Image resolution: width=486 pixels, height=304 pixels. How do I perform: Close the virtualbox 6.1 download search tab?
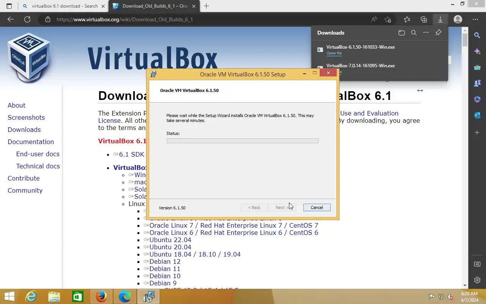click(x=103, y=6)
